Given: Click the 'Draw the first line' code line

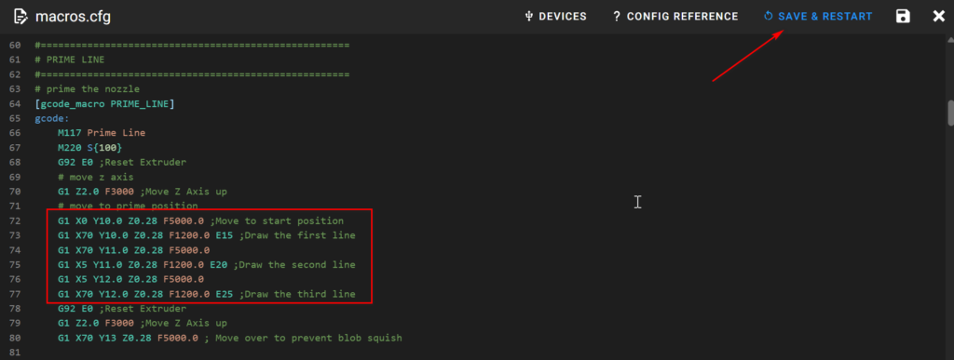Looking at the screenshot, I should pyautogui.click(x=206, y=235).
